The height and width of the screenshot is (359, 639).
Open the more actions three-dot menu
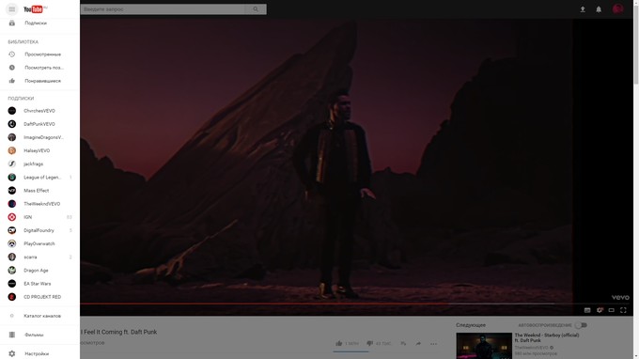click(x=433, y=344)
